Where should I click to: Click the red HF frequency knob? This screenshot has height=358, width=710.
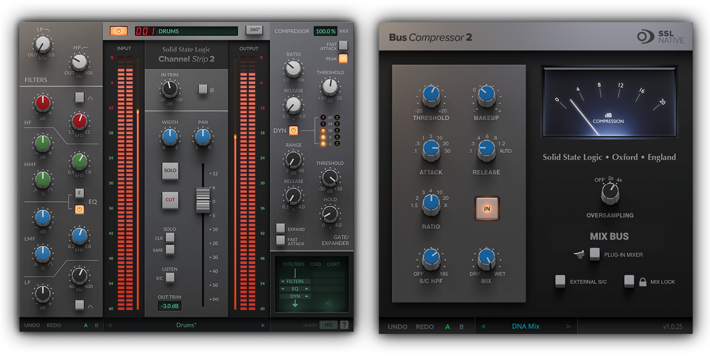(79, 121)
